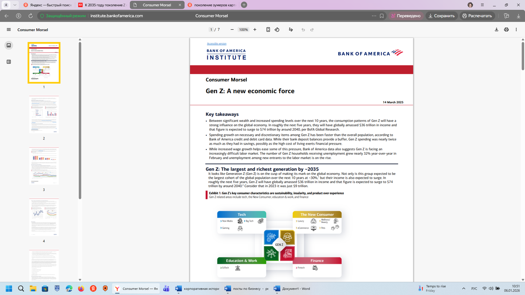Show page thumbnails panel in sidebar

coord(9,45)
